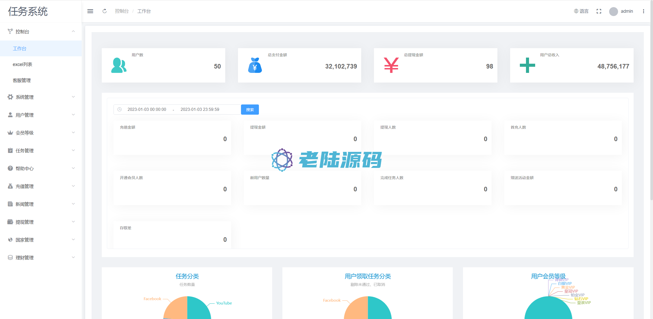This screenshot has width=653, height=319.
Task: Click the money bag icon on 总支付金额 card
Action: [255, 65]
